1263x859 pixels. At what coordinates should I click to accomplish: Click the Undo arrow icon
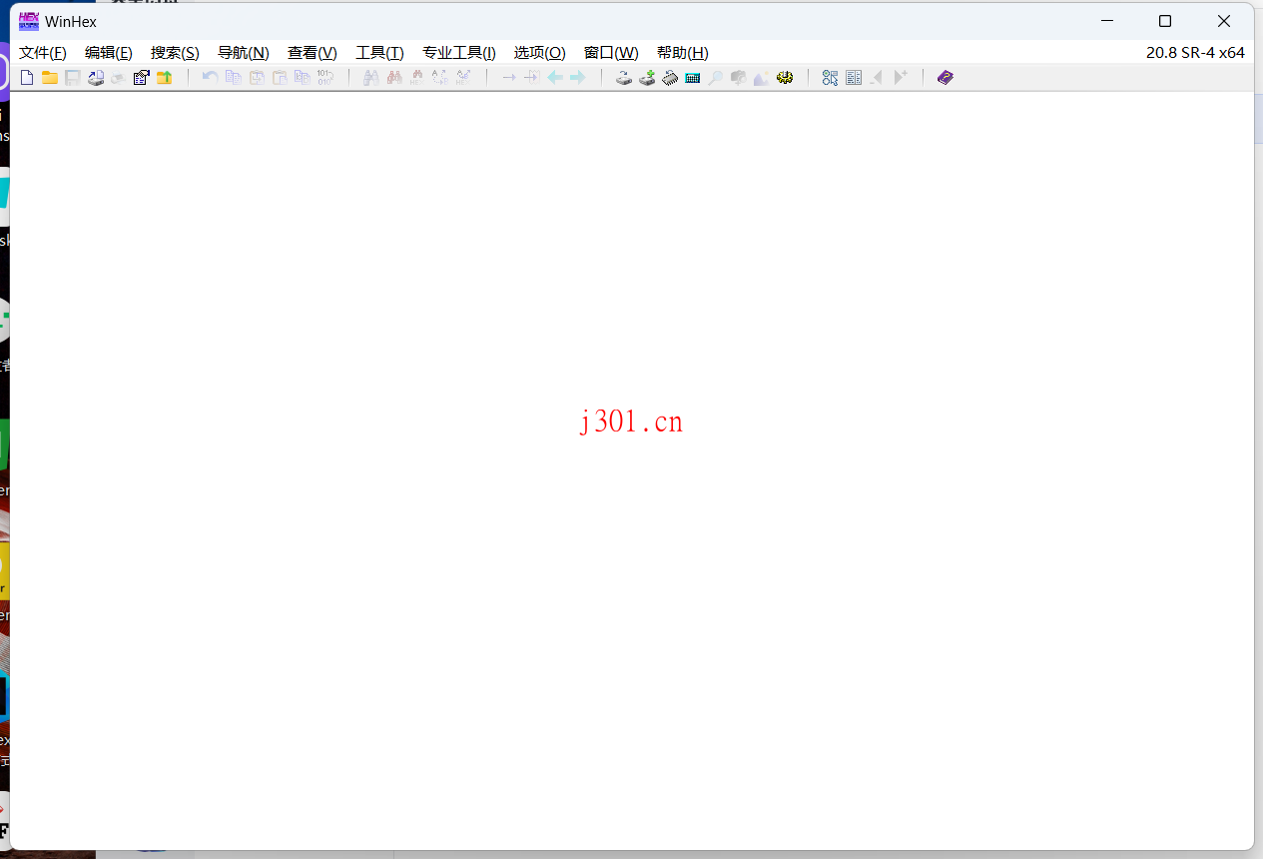click(x=210, y=78)
